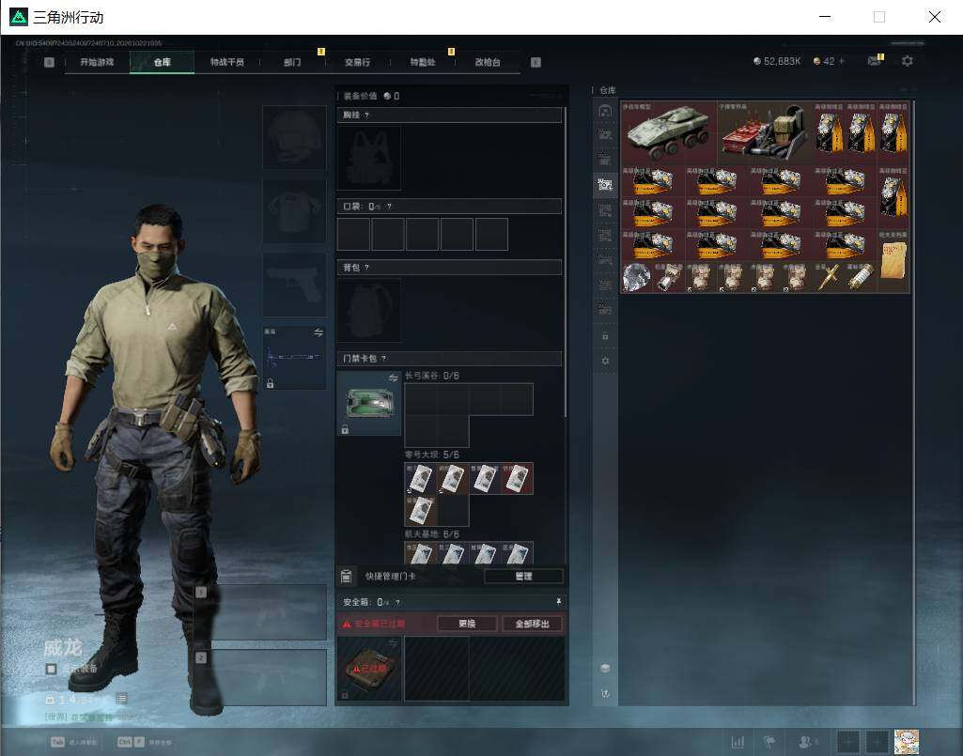Image resolution: width=963 pixels, height=756 pixels.
Task: Click the equipment panel vertical scrollbar
Action: tap(565, 264)
